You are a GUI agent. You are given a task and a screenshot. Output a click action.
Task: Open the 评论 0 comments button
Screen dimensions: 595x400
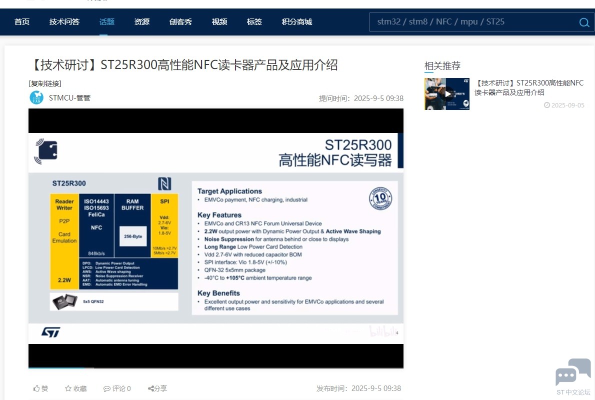(117, 388)
